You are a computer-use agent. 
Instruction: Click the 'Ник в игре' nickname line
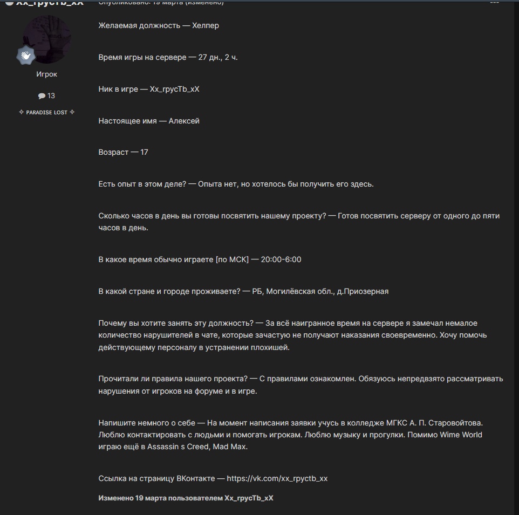coord(148,89)
